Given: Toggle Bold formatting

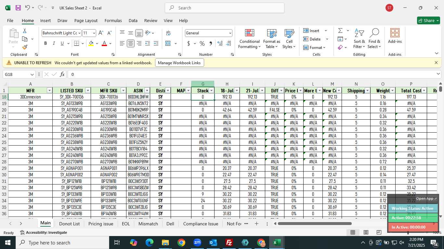Looking at the screenshot, I should point(46,43).
